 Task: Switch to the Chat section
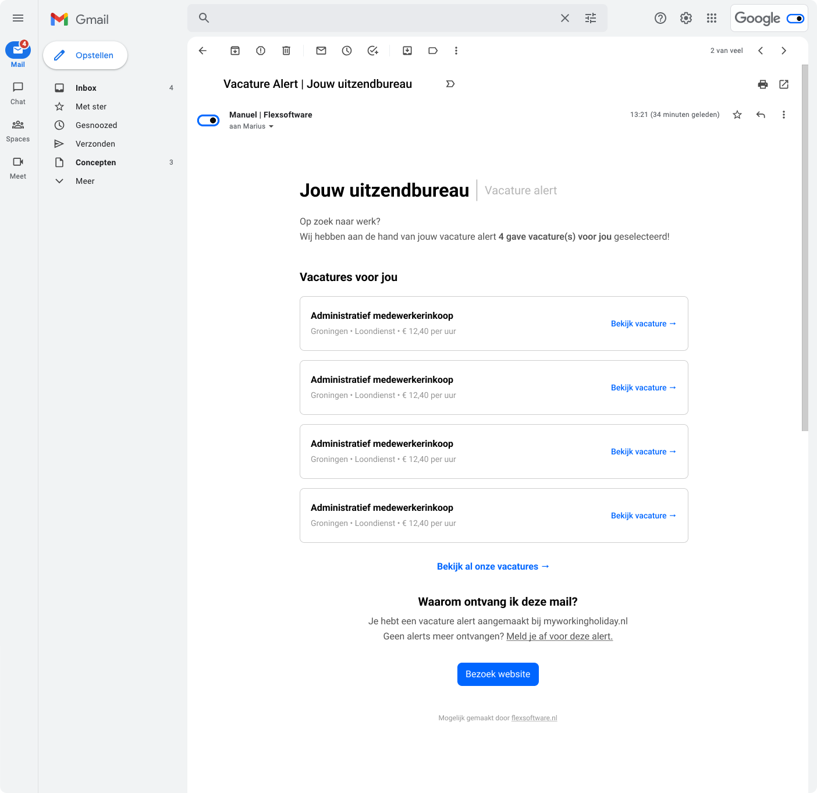17,93
